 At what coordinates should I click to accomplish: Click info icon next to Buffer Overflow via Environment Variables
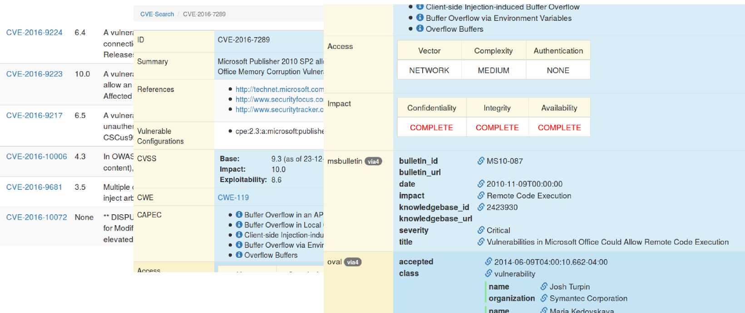point(420,18)
